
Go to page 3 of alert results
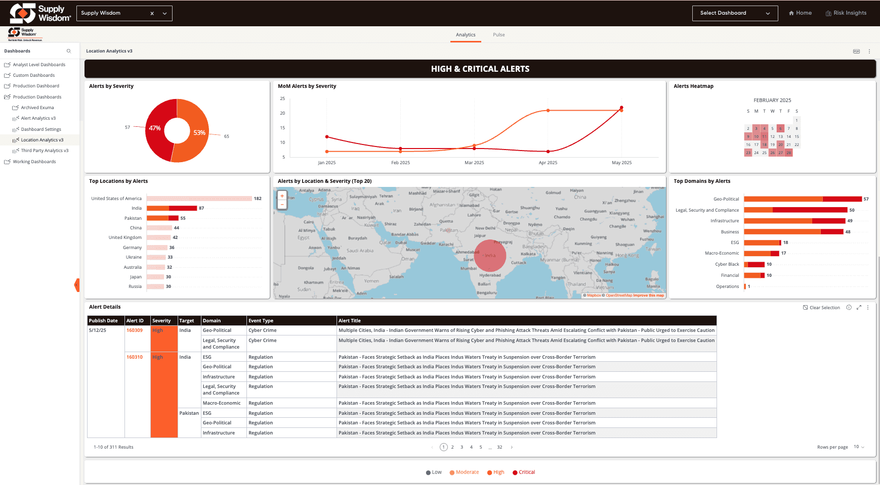(462, 447)
